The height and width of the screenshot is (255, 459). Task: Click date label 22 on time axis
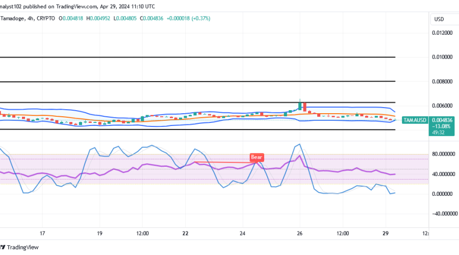(x=185, y=234)
